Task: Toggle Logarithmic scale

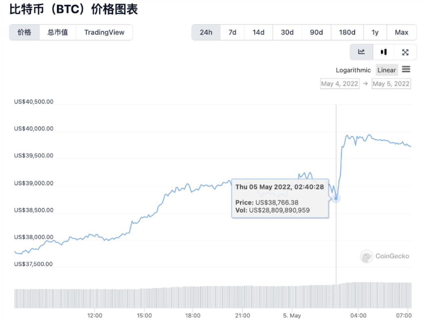Action: tap(353, 70)
